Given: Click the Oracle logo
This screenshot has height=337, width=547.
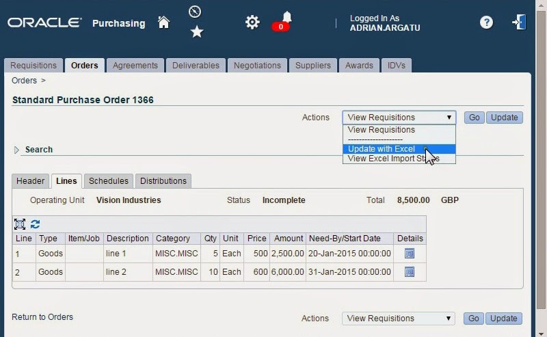Looking at the screenshot, I should point(44,23).
